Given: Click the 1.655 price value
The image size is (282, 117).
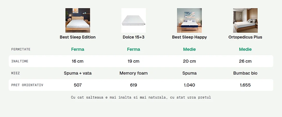Looking at the screenshot, I should [x=245, y=85].
